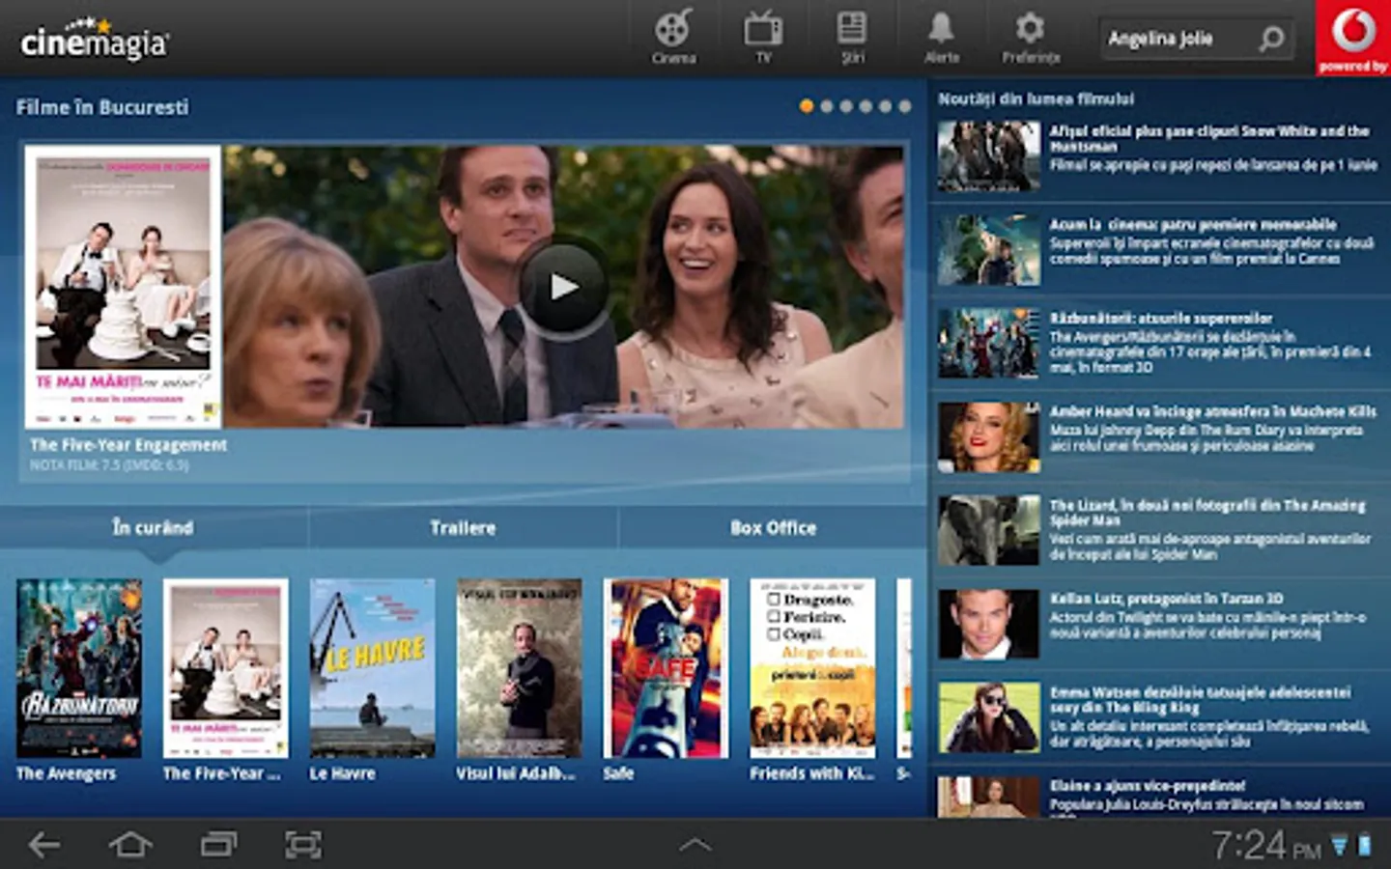Open the battery status icon
Screen dimensions: 1391x869
[1365, 846]
